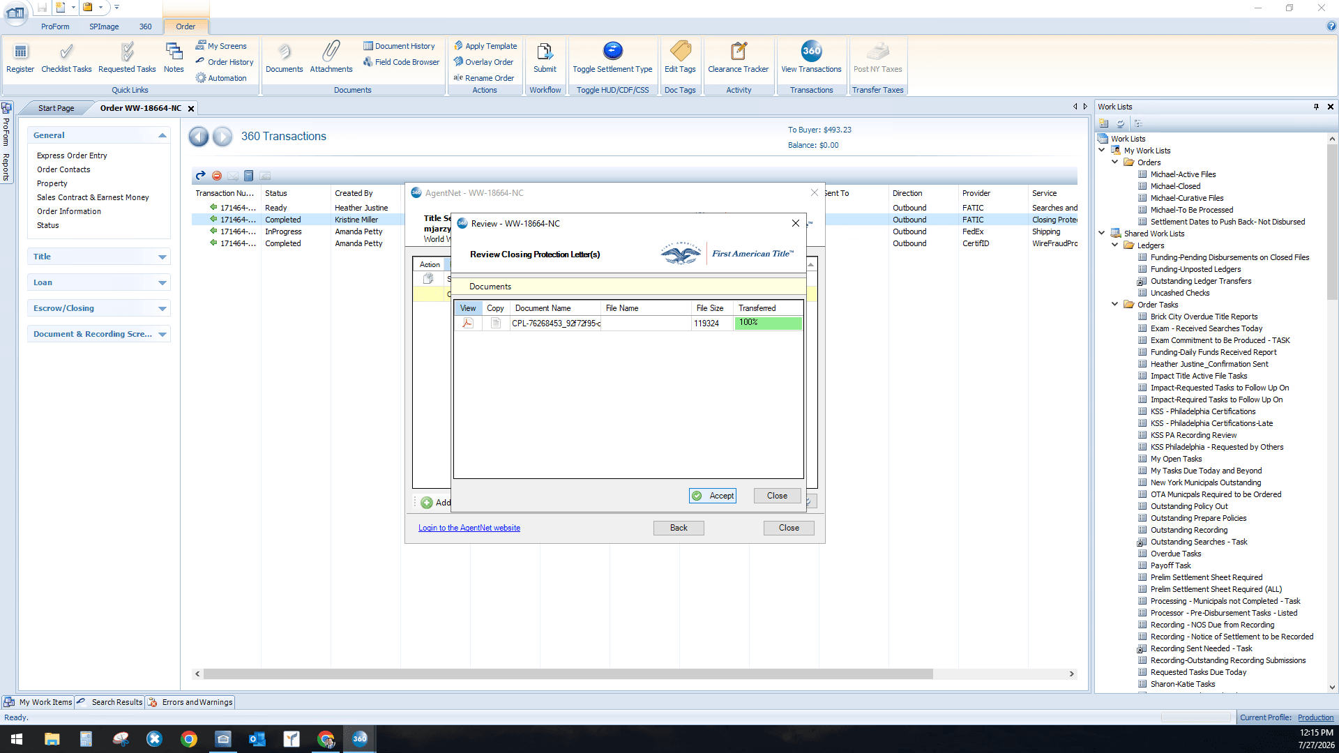1339x753 pixels.
Task: Switch to the ProForm ribbon tab
Action: click(x=55, y=26)
